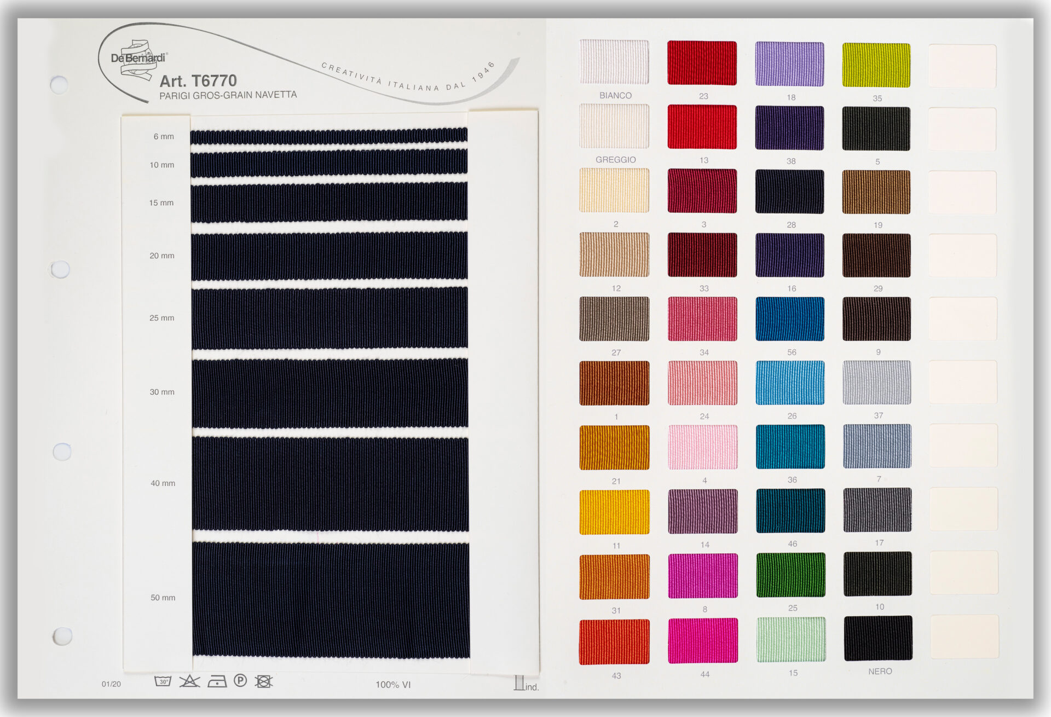The image size is (1051, 717).
Task: Select the burgundy swatch numbered 33
Action: coord(702,255)
